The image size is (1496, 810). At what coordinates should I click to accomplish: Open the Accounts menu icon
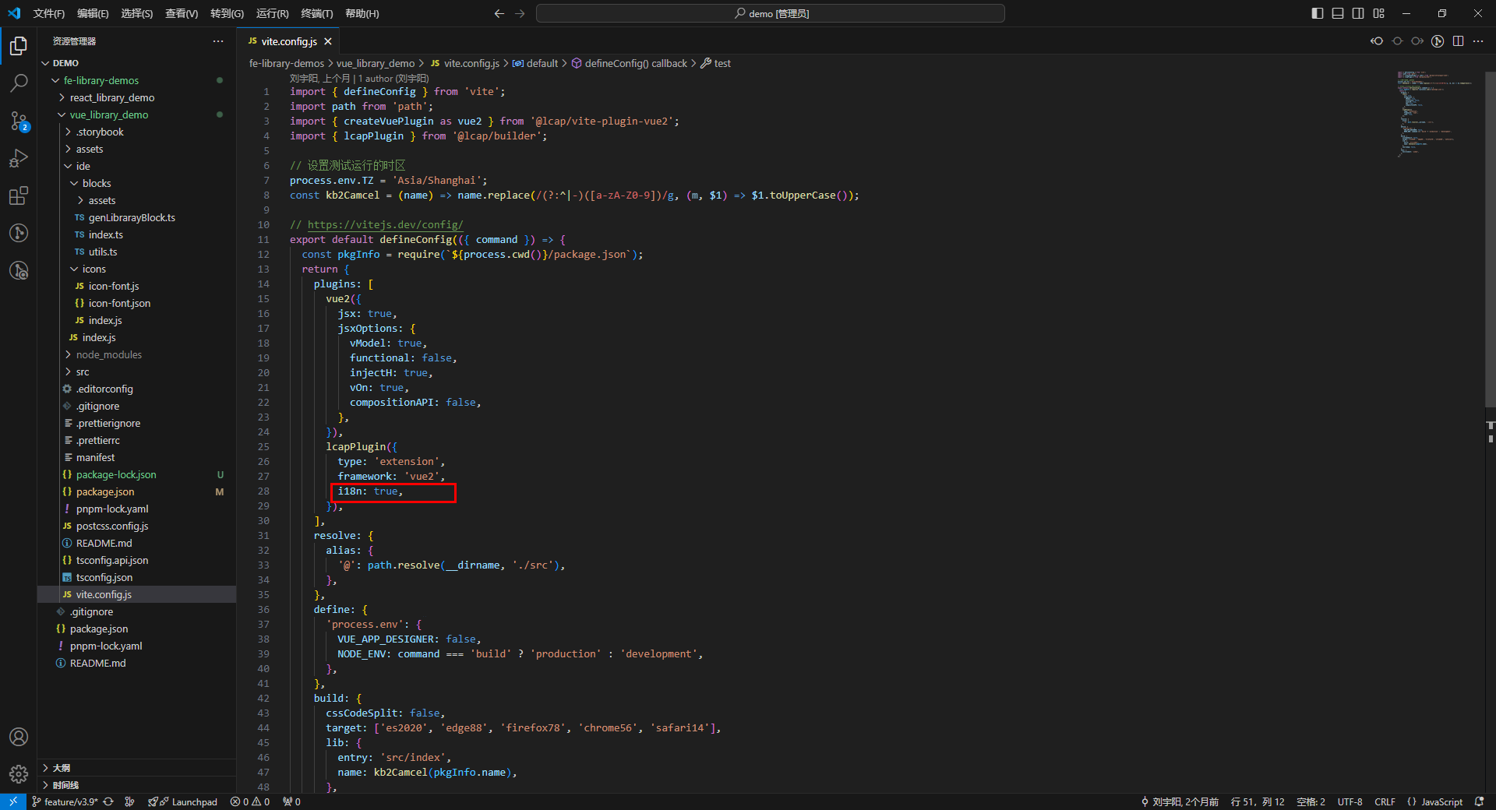point(19,737)
